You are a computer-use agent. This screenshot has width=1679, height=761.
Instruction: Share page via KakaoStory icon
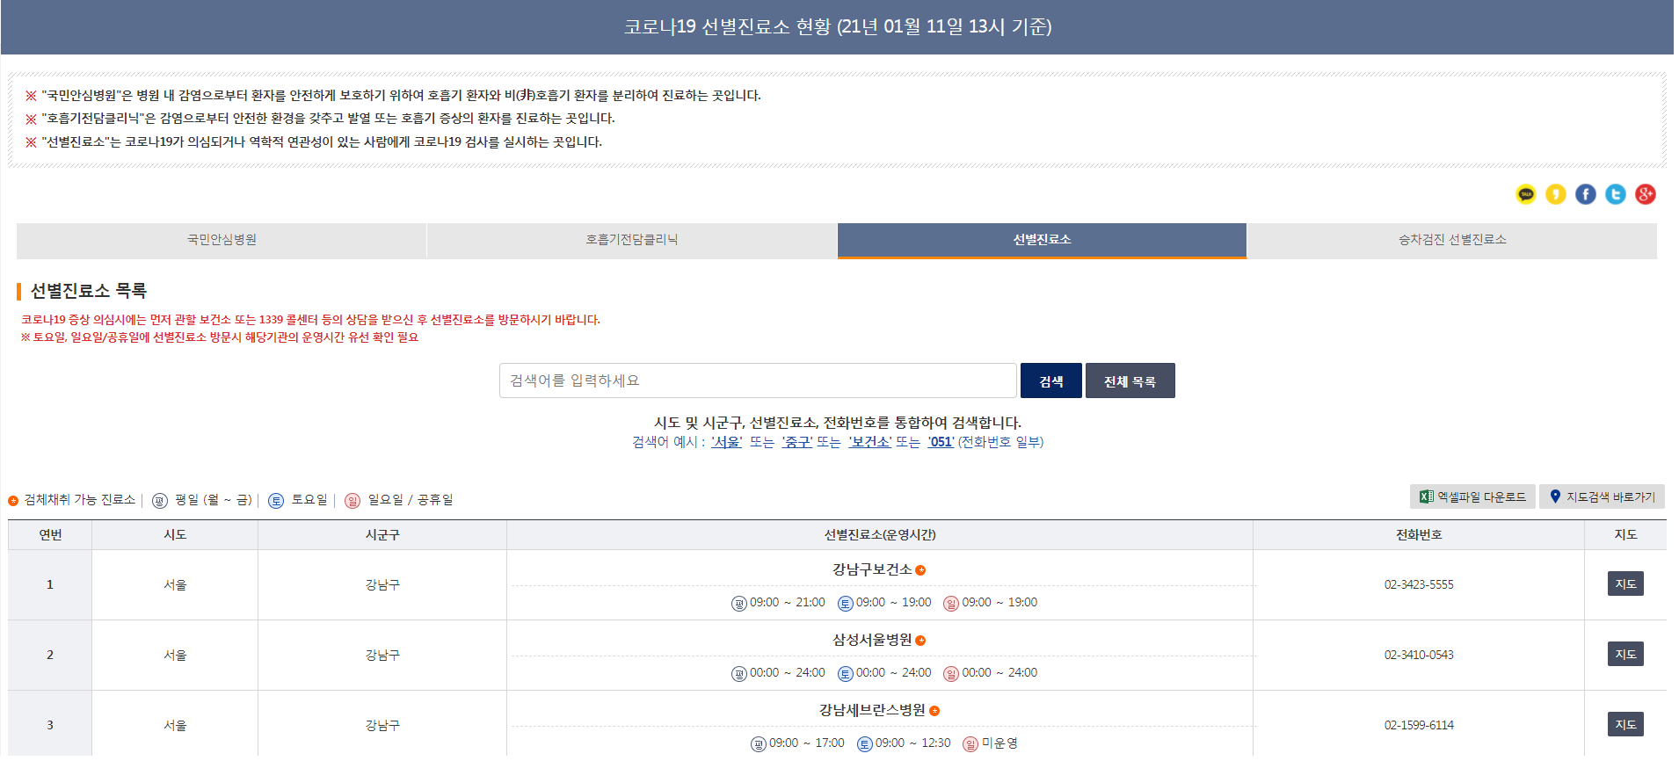[x=1556, y=194]
